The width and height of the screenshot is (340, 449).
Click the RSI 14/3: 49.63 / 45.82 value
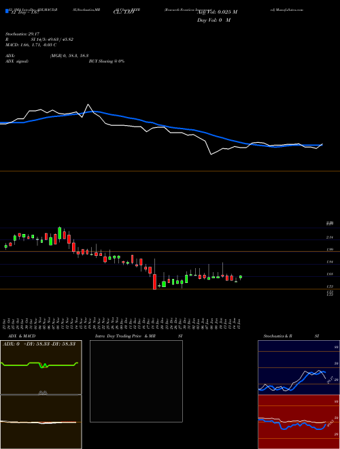click(52, 39)
